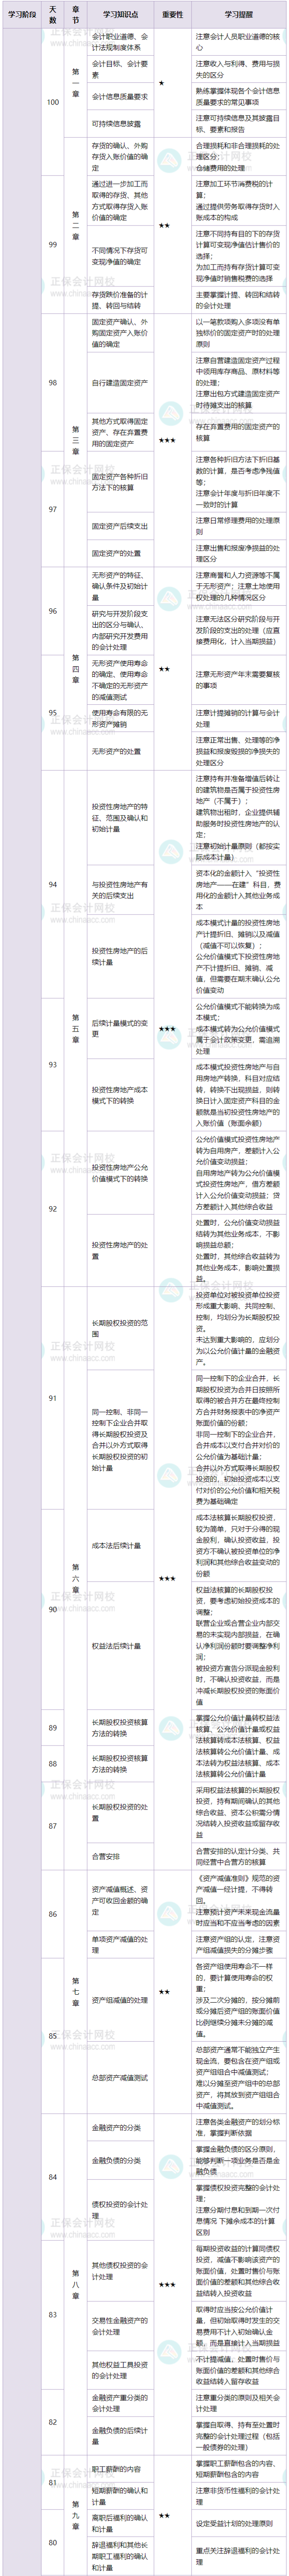
Task: Click the 成本法后续计量 knowledge point
Action: (x=120, y=1545)
